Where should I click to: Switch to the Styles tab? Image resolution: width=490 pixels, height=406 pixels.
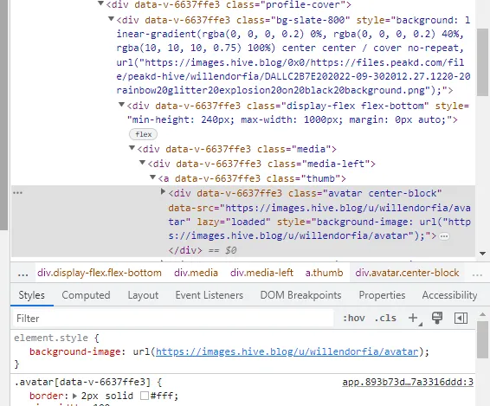tap(31, 295)
